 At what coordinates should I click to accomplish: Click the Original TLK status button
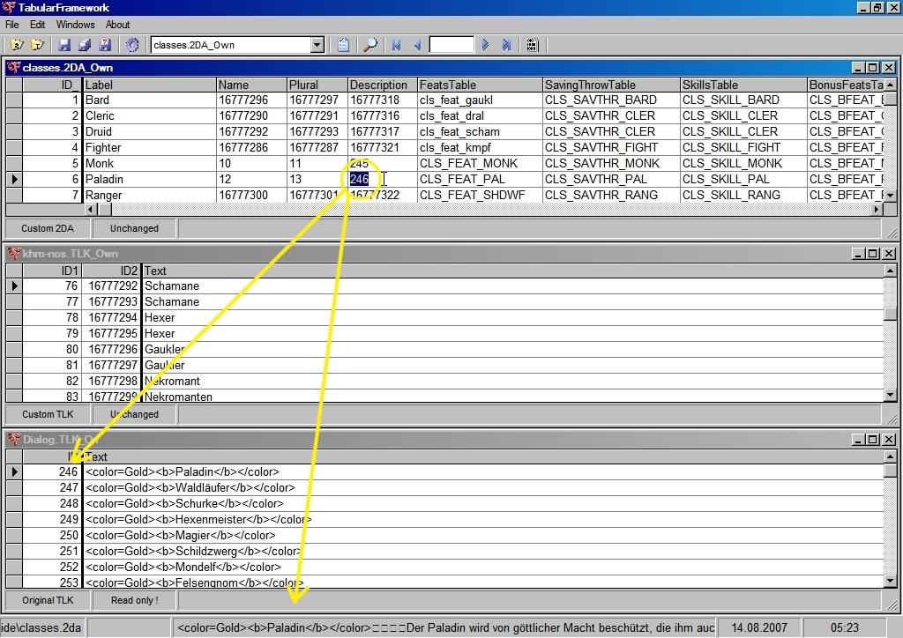48,600
